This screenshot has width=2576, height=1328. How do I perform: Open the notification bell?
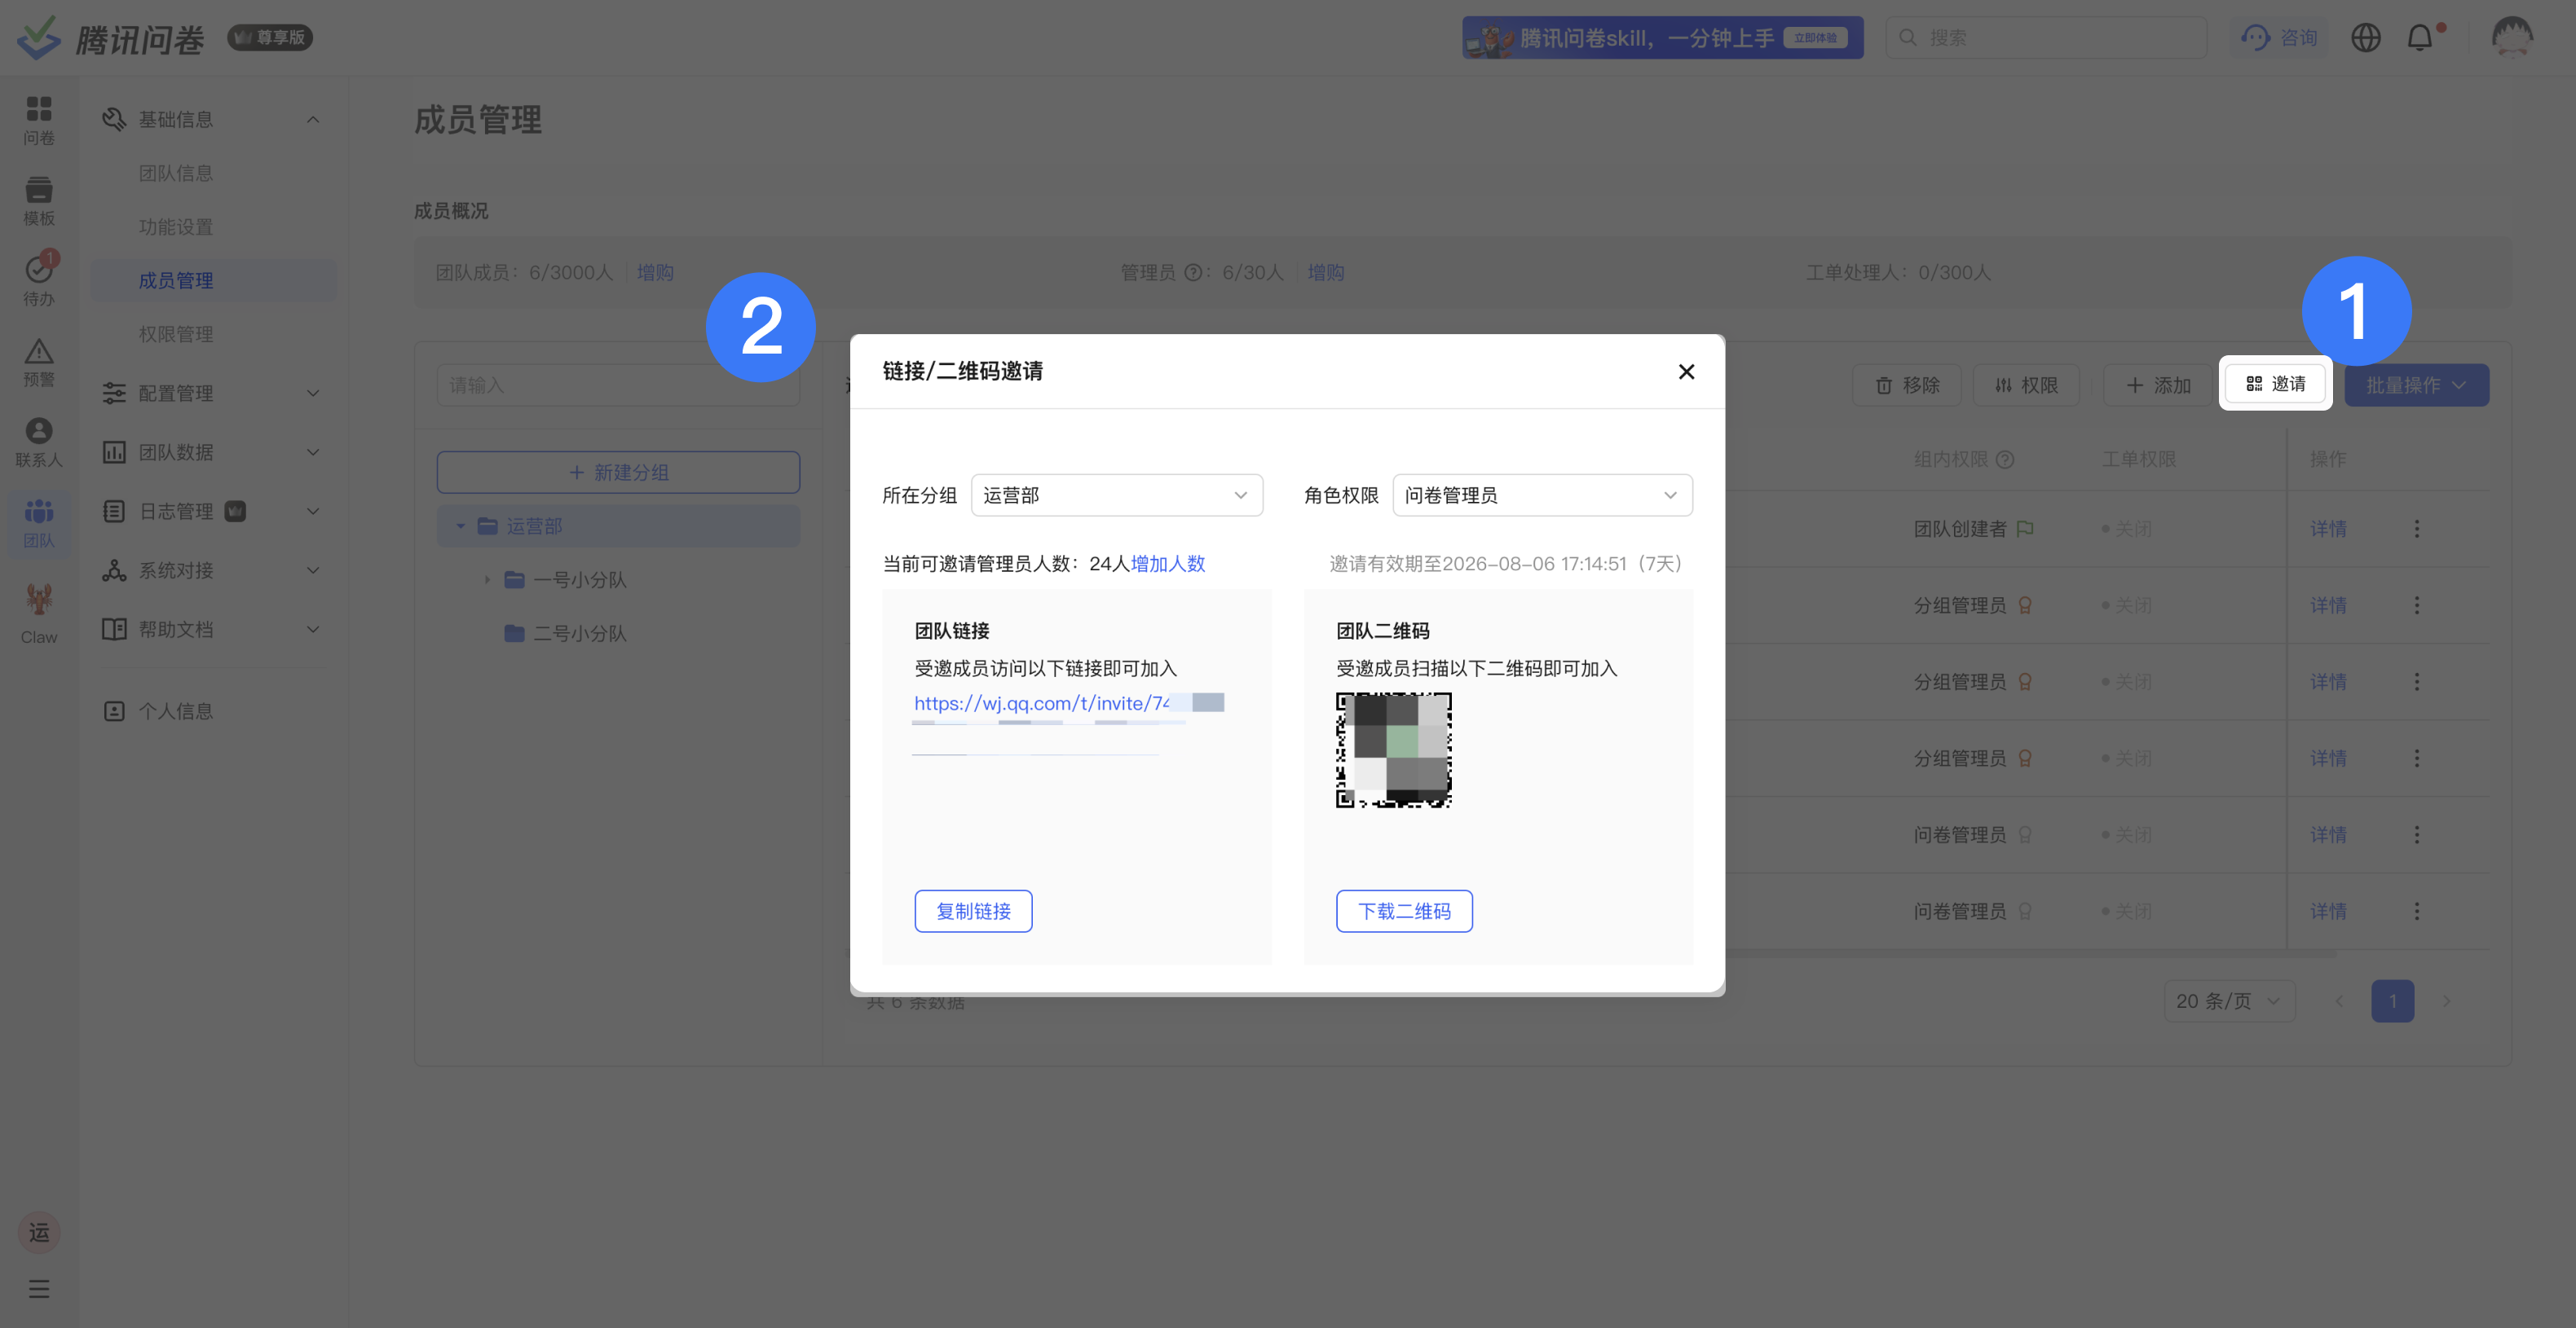pos(2420,38)
